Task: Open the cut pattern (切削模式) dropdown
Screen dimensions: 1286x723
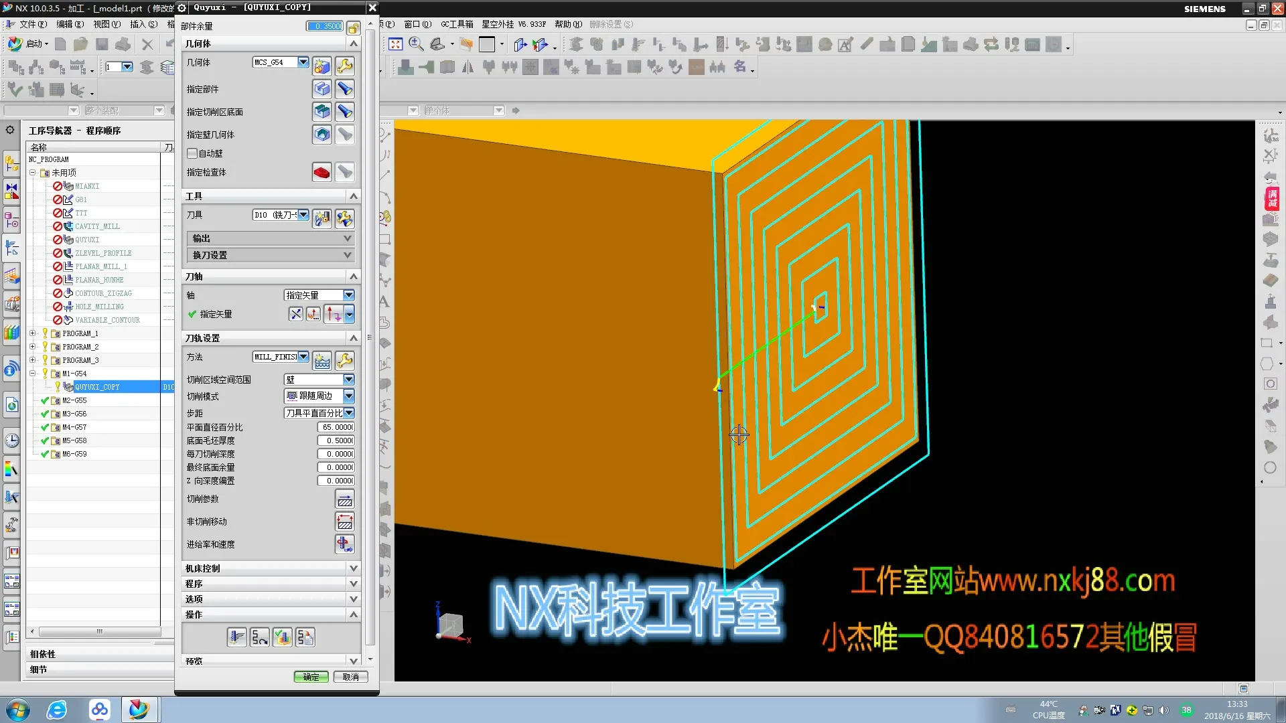Action: click(349, 396)
